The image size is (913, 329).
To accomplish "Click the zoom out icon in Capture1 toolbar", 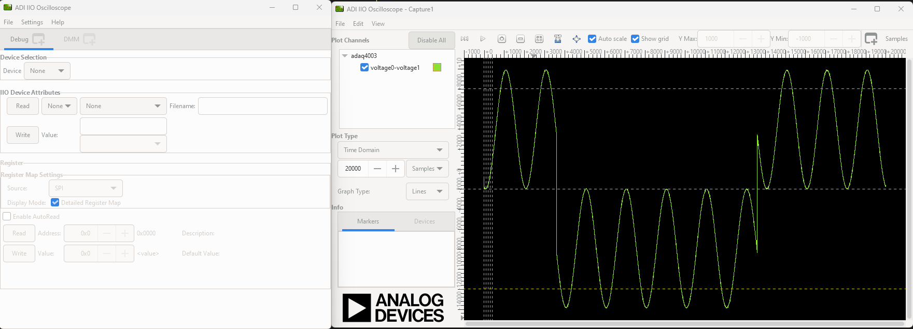I will click(x=521, y=39).
